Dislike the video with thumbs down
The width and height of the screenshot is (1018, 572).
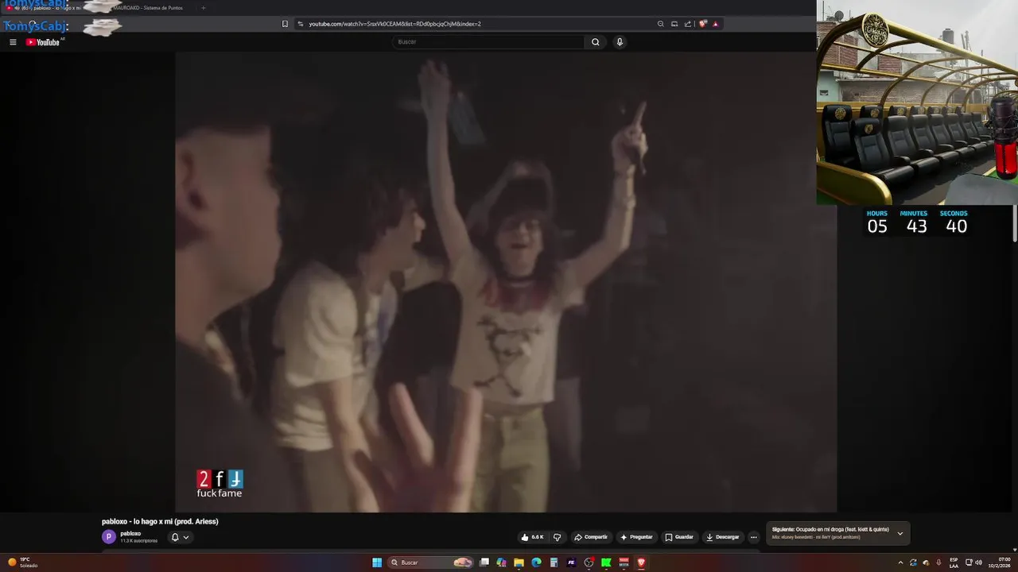[x=557, y=537]
